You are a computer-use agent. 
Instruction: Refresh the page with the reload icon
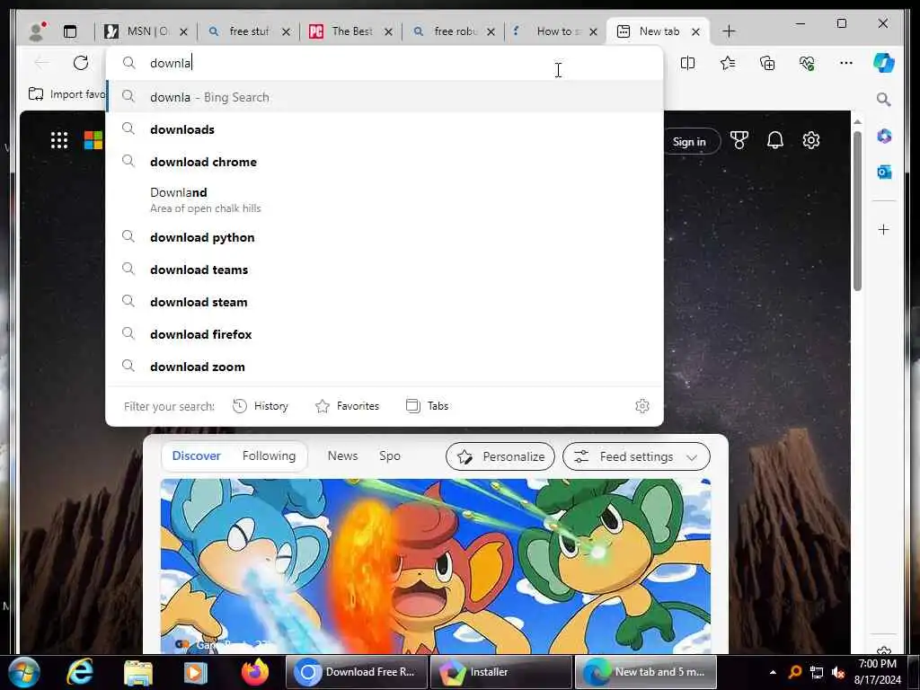point(81,63)
